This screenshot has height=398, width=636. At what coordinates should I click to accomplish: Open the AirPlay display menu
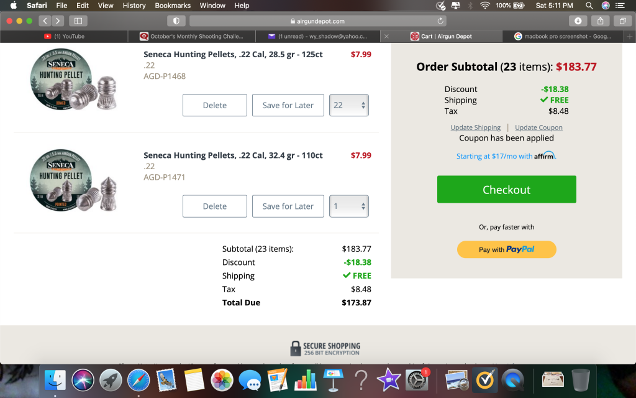[456, 5]
